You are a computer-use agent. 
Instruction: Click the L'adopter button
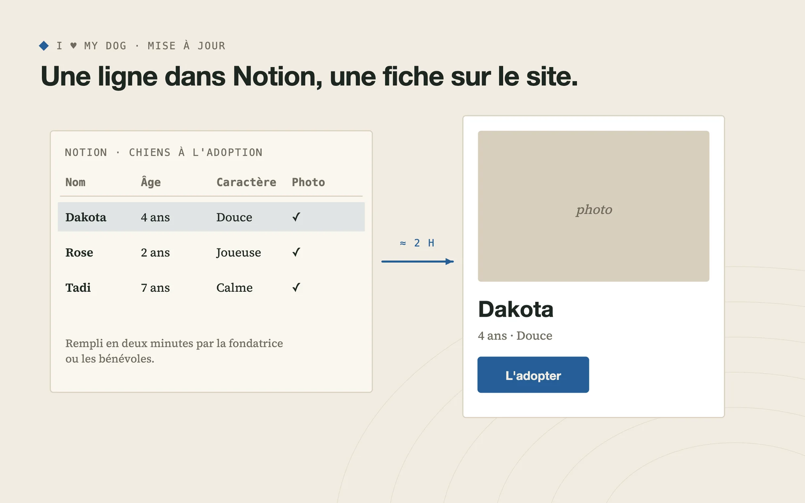tap(533, 375)
